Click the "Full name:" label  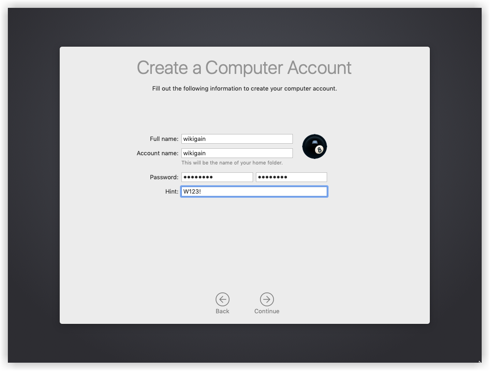point(164,139)
